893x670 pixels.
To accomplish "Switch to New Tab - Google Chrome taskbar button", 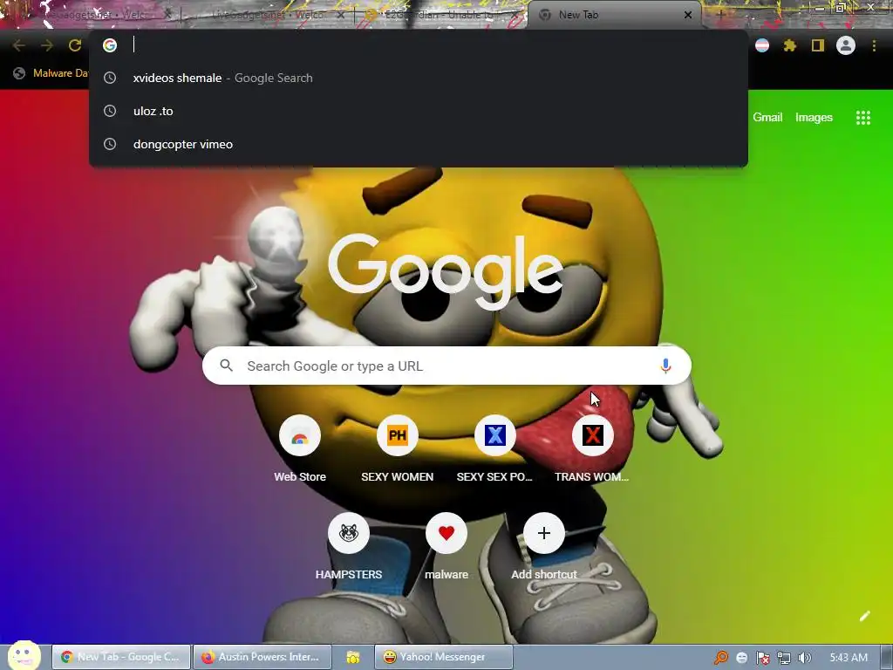I will (121, 657).
